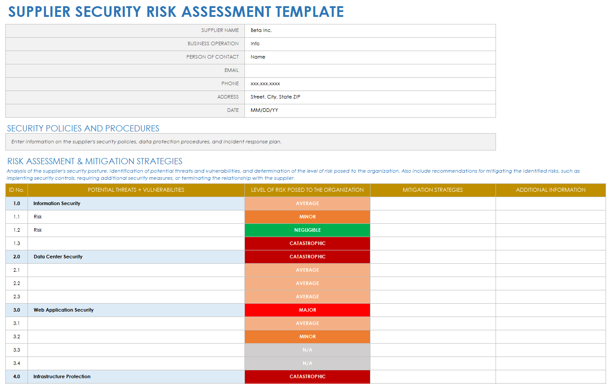The height and width of the screenshot is (384, 610).
Task: Select the Potential Threats + Vulnerabilities header
Action: tap(136, 190)
